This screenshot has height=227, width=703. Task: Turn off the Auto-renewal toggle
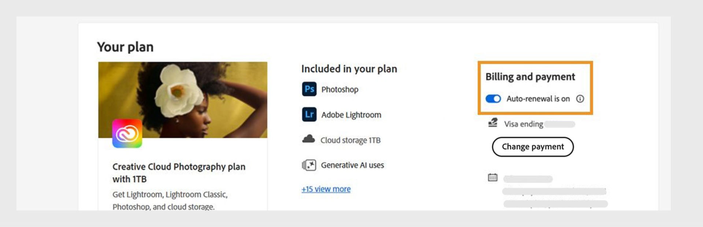[493, 99]
